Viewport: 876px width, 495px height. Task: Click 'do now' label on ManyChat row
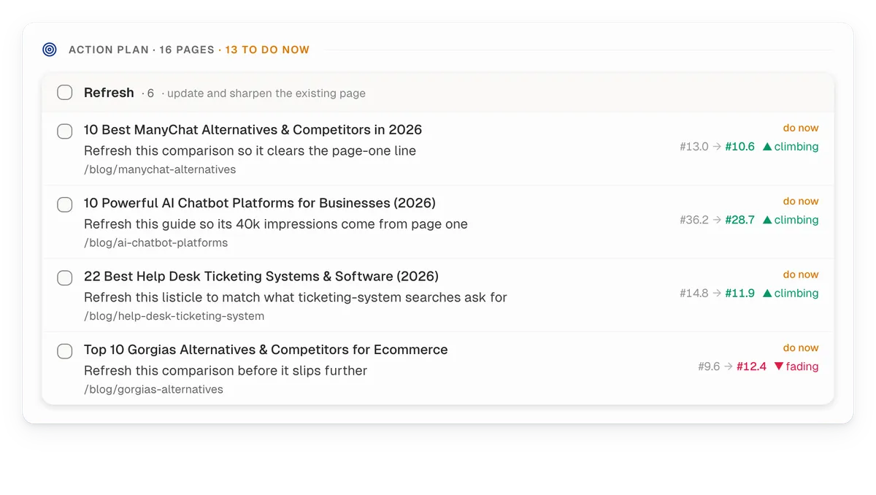pyautogui.click(x=801, y=128)
